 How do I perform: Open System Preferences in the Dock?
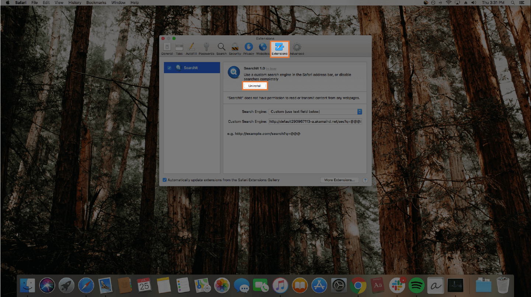(x=339, y=285)
